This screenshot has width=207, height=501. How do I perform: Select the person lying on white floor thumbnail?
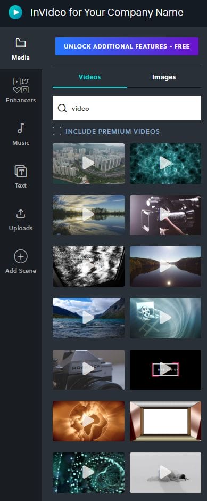tap(165, 472)
